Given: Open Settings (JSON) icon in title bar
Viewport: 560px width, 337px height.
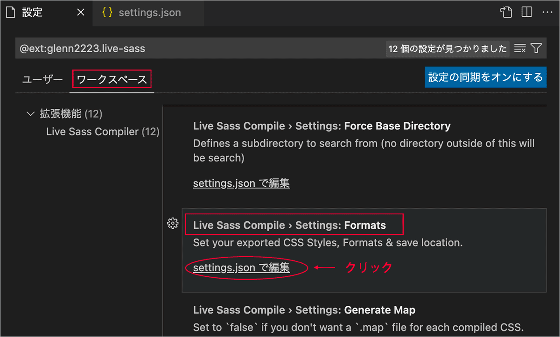Looking at the screenshot, I should click(x=506, y=12).
